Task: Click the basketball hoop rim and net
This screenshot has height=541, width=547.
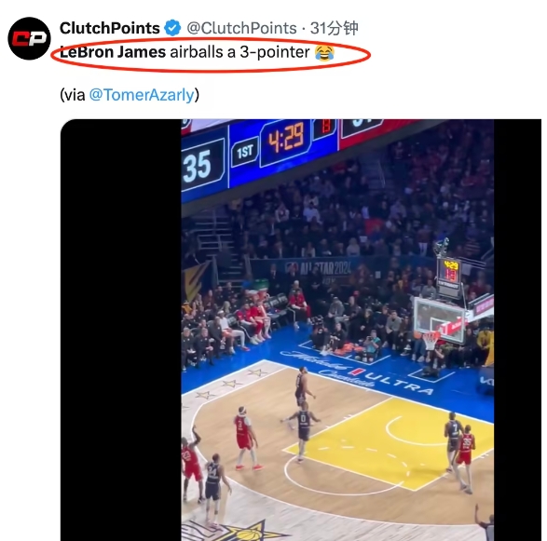Action: click(431, 341)
